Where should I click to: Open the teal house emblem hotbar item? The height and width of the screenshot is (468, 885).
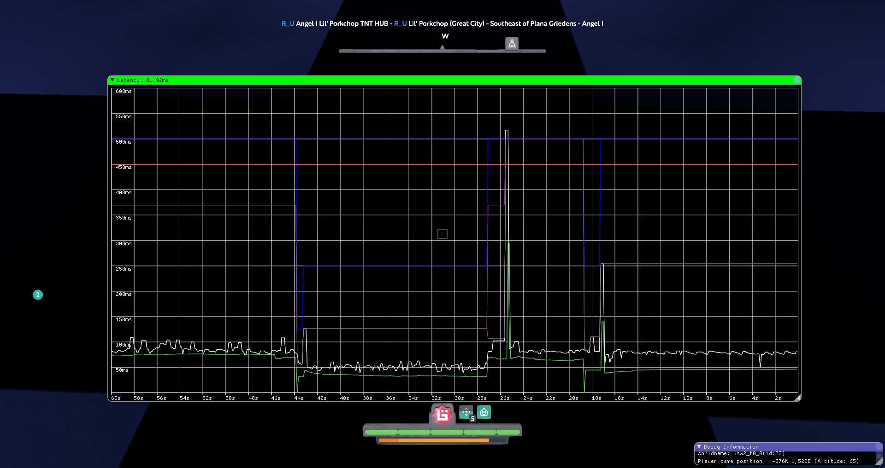coord(484,413)
